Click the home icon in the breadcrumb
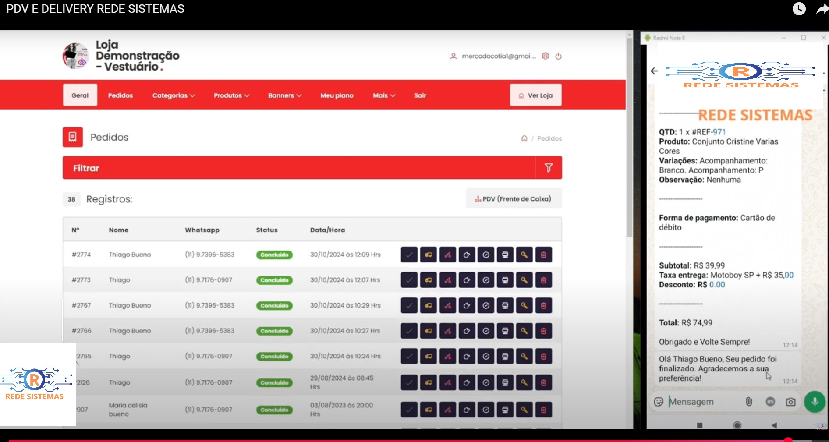The width and height of the screenshot is (829, 442). 524,138
